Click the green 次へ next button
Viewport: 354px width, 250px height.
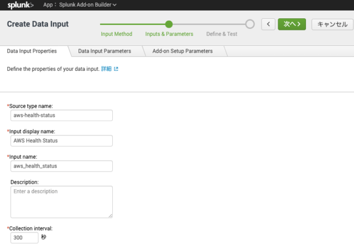pos(291,24)
